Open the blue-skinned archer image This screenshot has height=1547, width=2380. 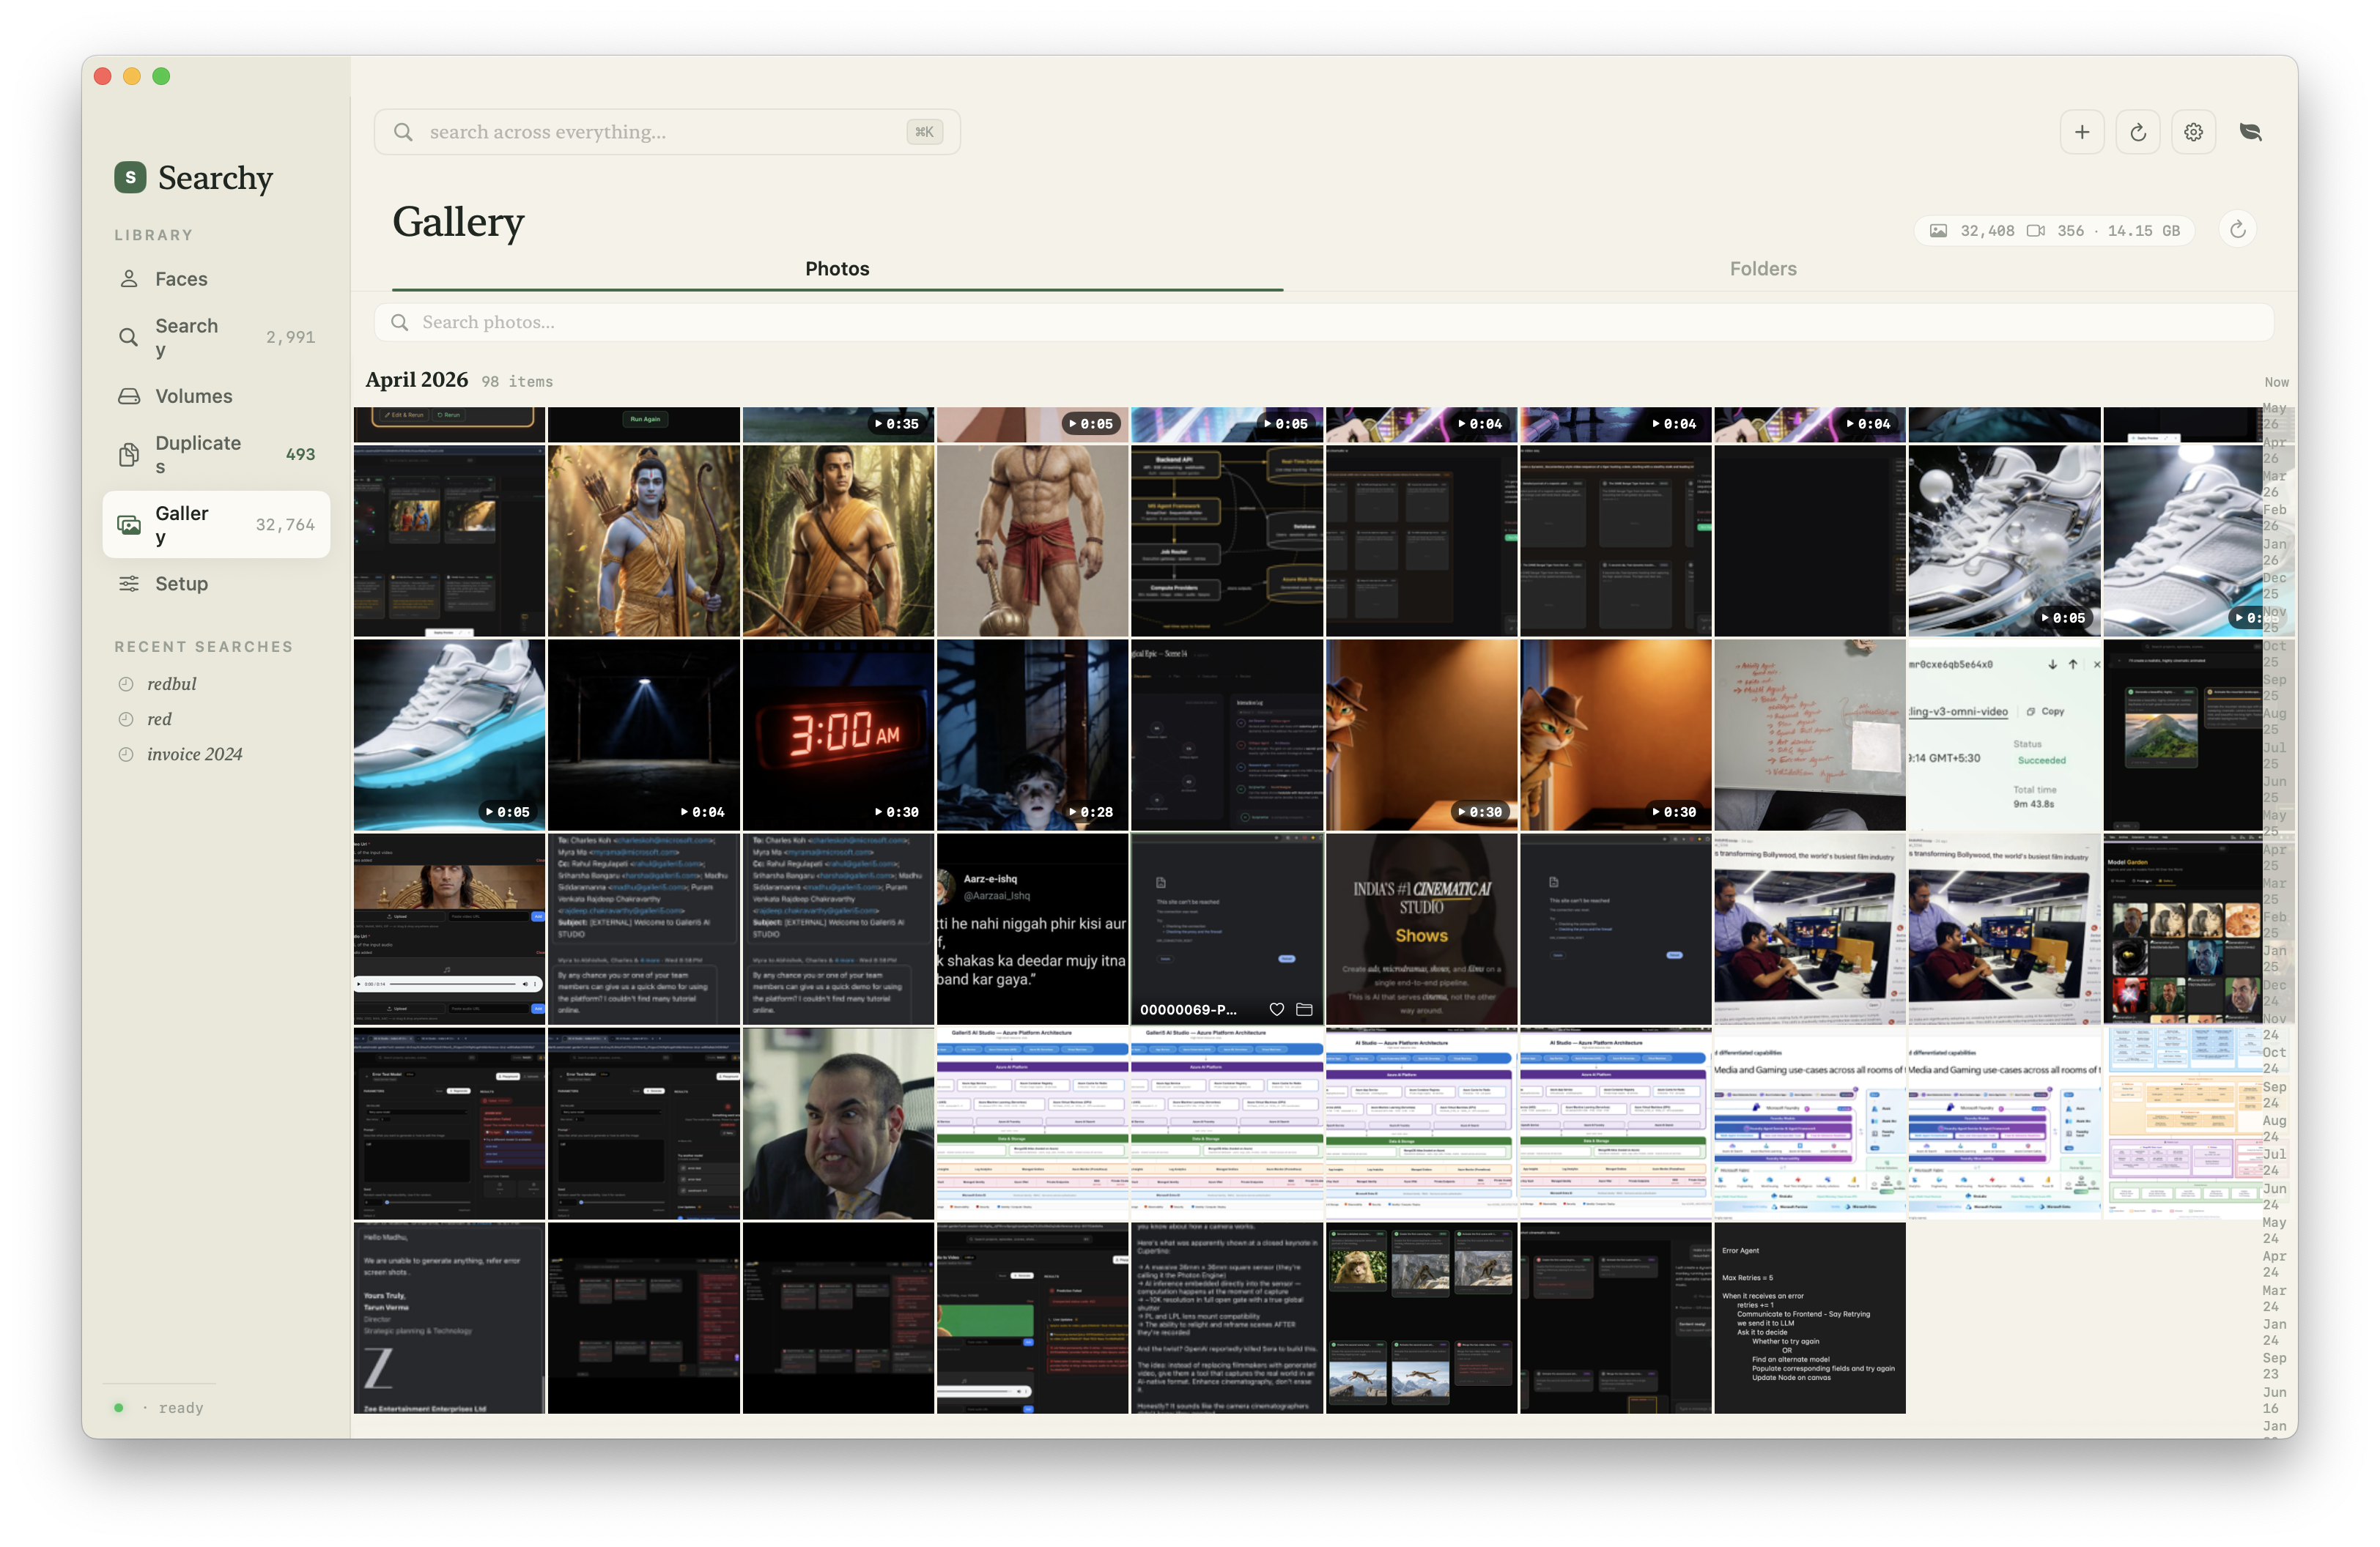644,541
